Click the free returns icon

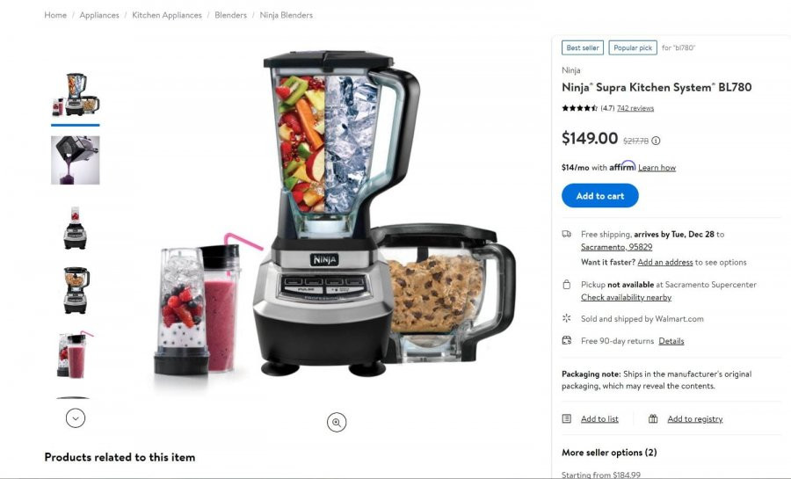click(x=567, y=340)
